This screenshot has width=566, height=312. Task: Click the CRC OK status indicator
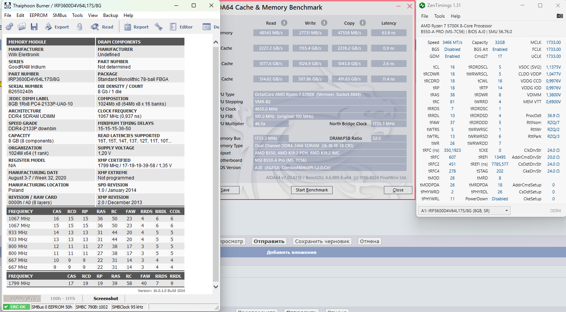coord(17,307)
